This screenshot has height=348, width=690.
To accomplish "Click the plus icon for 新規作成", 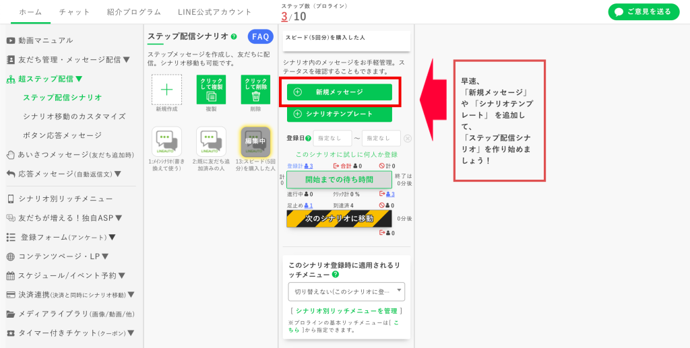I will [167, 90].
